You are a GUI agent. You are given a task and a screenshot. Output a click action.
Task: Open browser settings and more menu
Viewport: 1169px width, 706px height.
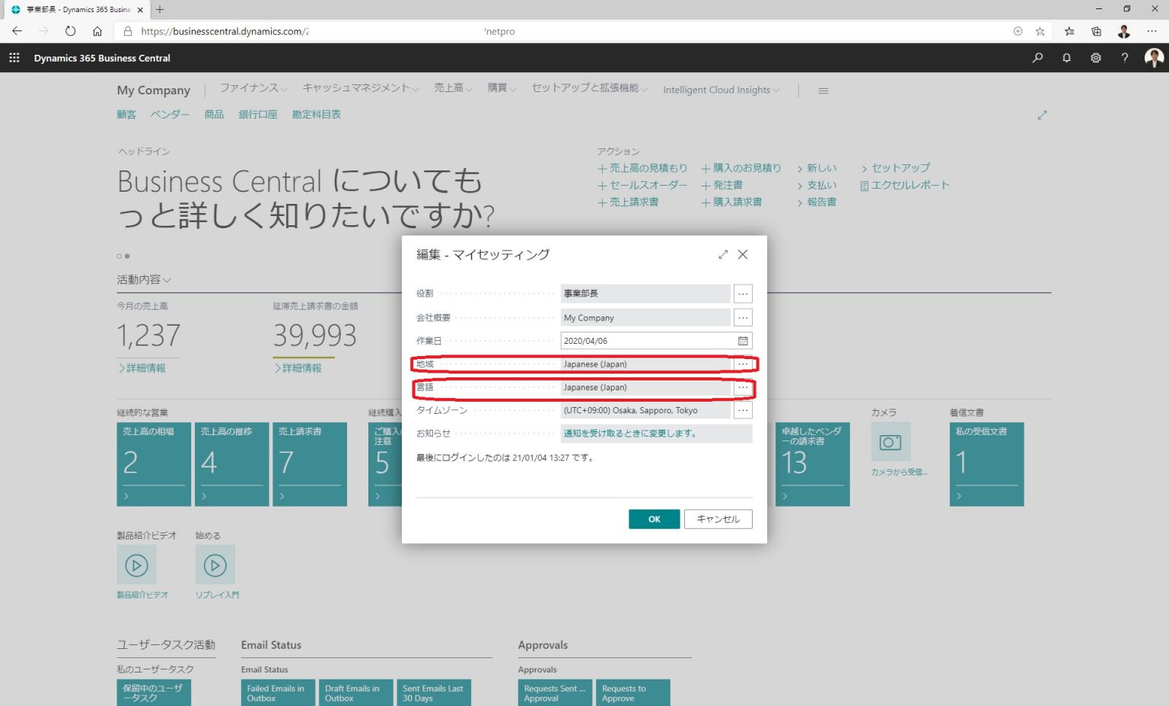coord(1151,31)
